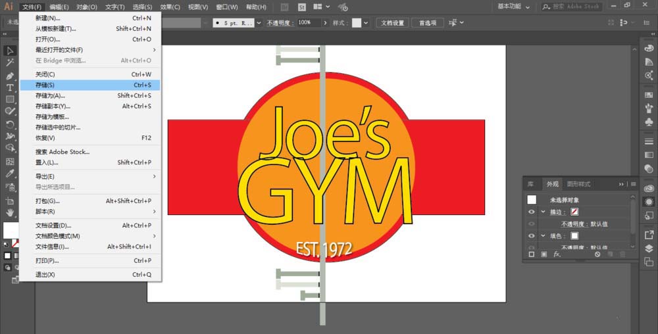Select the Shaper/blob brush tool

click(10, 112)
